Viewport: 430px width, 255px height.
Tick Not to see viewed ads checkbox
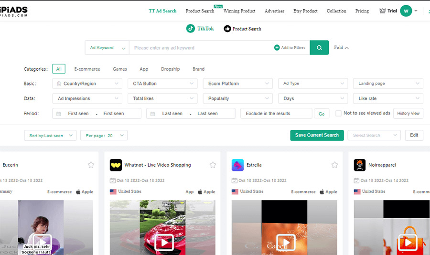click(338, 113)
